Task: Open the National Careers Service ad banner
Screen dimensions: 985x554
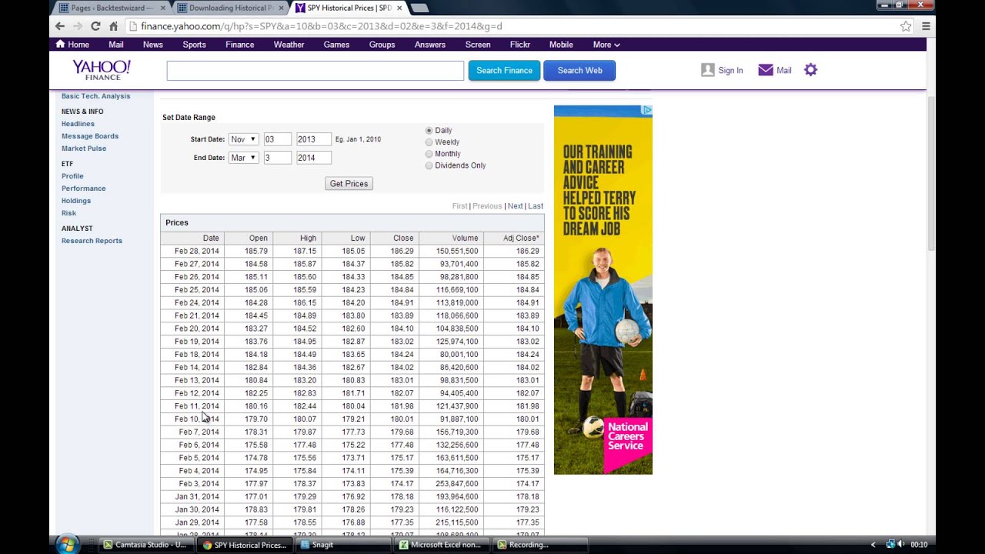Action: 603,289
